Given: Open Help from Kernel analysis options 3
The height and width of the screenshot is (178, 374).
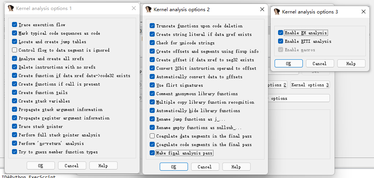Looking at the screenshot, I should 351,64.
